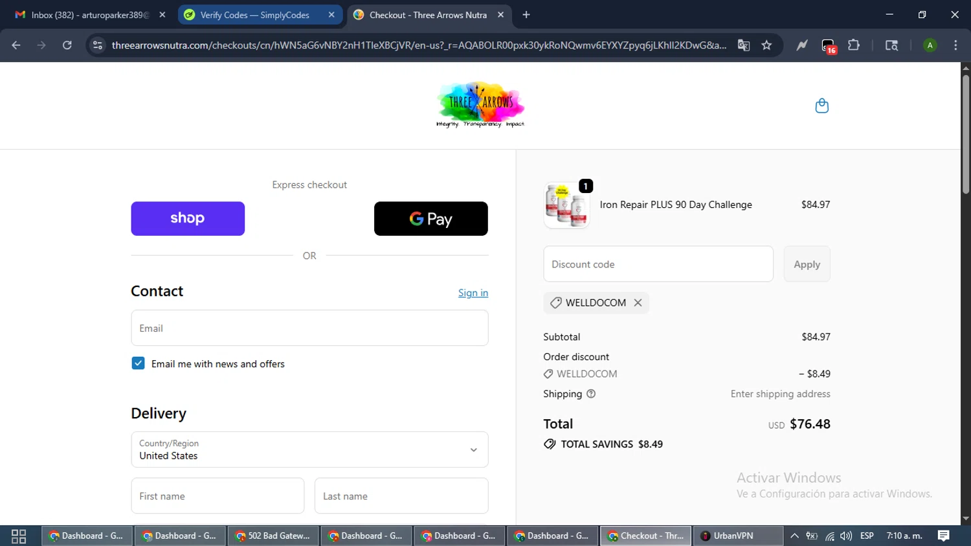The image size is (971, 546).
Task: Click the Discount code input field
Action: (x=658, y=264)
